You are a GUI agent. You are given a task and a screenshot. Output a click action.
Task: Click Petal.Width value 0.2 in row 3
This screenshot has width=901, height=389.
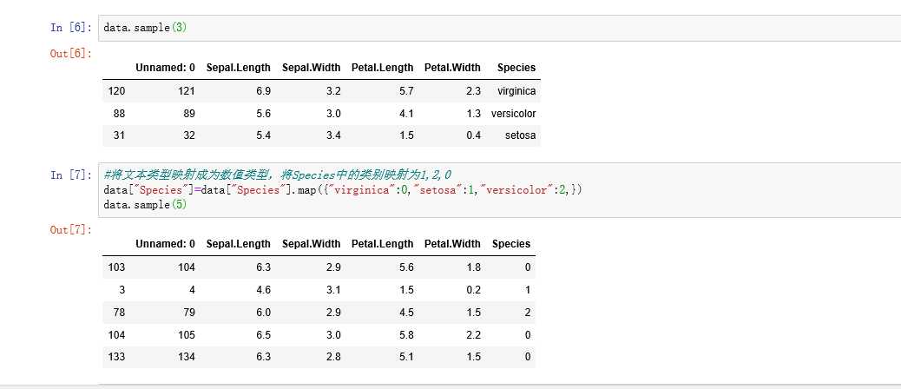tap(474, 290)
